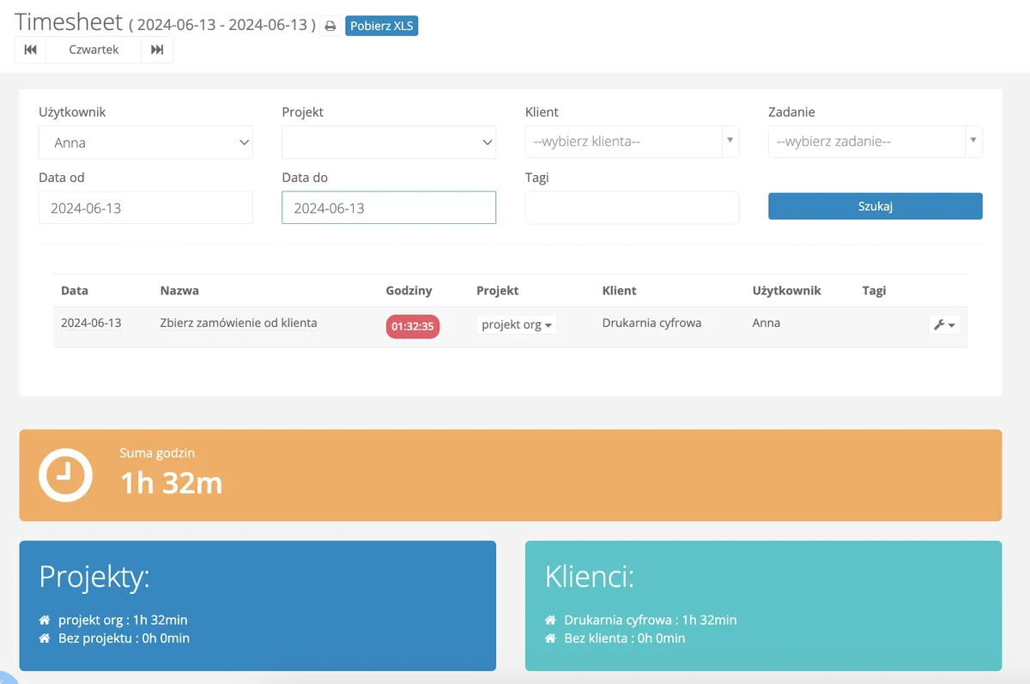Open the Użytkownik dropdown showing Anna

(x=146, y=142)
